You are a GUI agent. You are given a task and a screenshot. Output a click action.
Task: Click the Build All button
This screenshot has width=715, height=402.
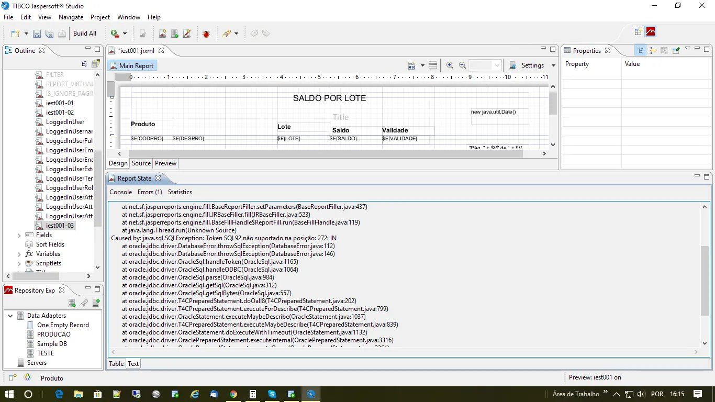(x=85, y=33)
